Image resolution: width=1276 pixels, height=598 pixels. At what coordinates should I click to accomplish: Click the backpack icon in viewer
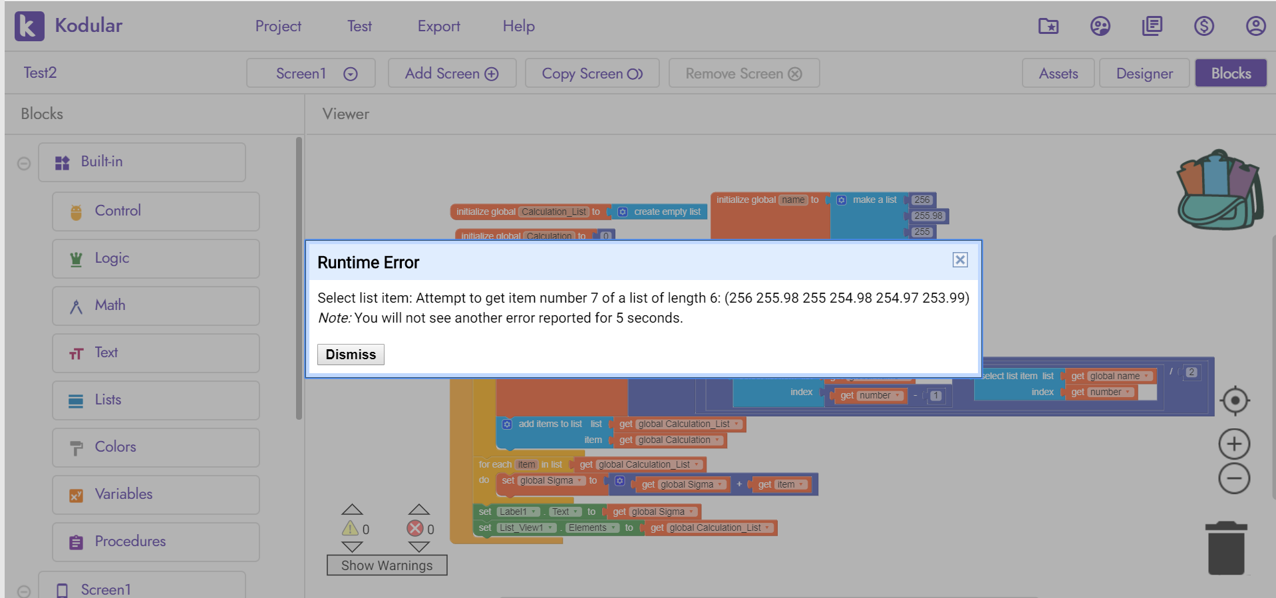(1219, 190)
